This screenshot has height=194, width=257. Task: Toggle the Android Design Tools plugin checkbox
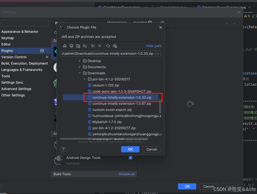pos(131,158)
